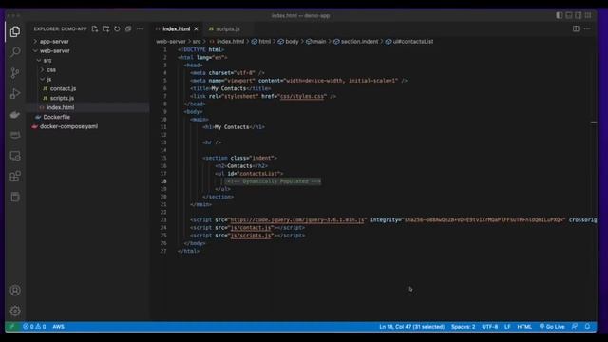Change language mode HTML
608x342 pixels.
[524, 327]
